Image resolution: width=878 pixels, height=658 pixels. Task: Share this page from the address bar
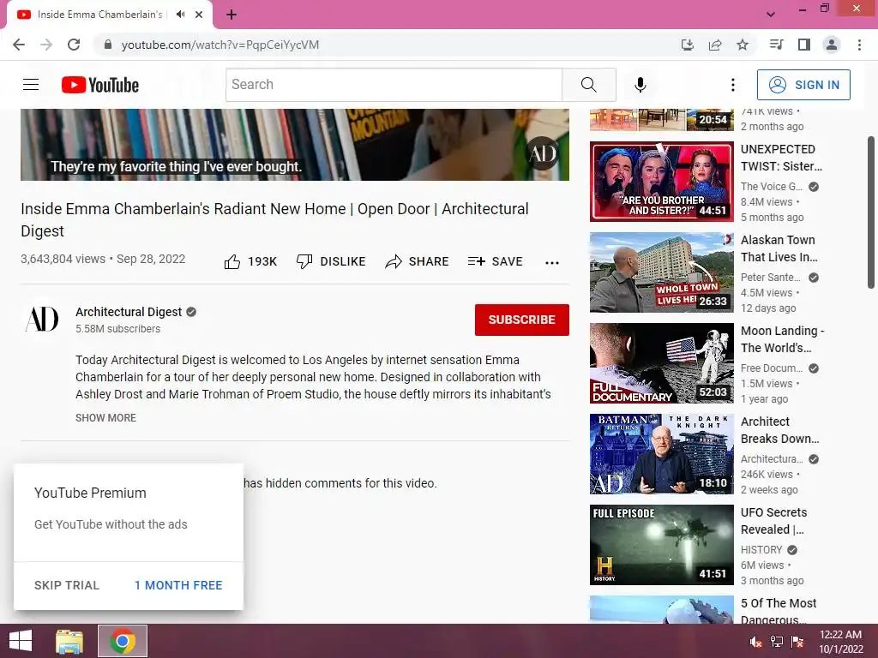[x=715, y=45]
